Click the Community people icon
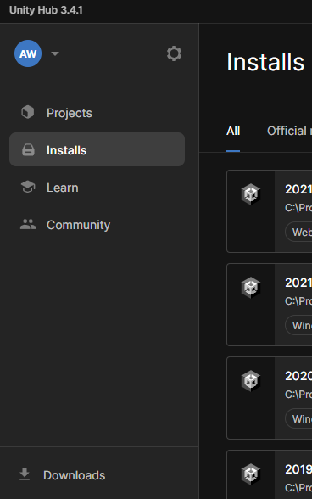 28,224
